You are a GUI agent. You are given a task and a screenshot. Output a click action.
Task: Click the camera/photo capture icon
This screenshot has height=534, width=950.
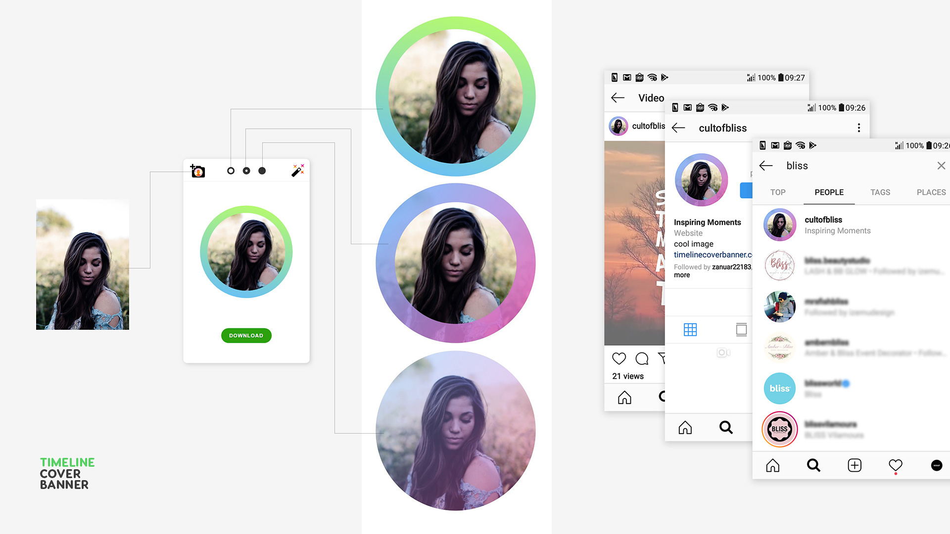[x=197, y=171]
